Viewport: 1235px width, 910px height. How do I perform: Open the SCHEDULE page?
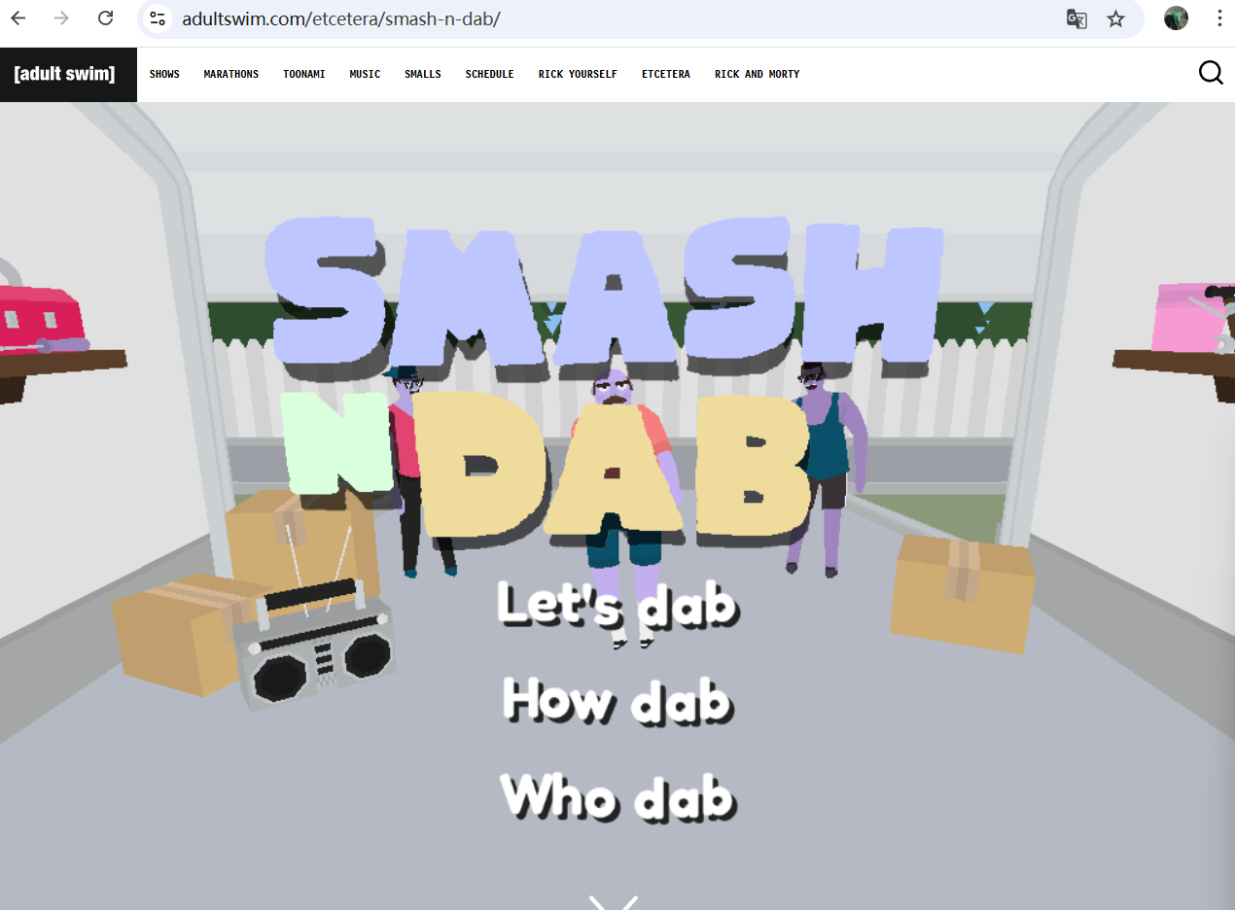[489, 74]
